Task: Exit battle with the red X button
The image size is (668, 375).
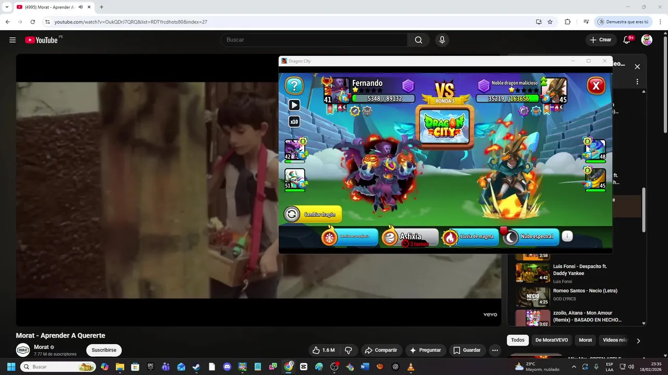Action: [x=596, y=85]
